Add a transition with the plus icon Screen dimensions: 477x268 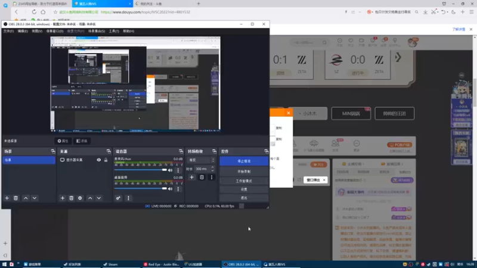[x=191, y=177]
